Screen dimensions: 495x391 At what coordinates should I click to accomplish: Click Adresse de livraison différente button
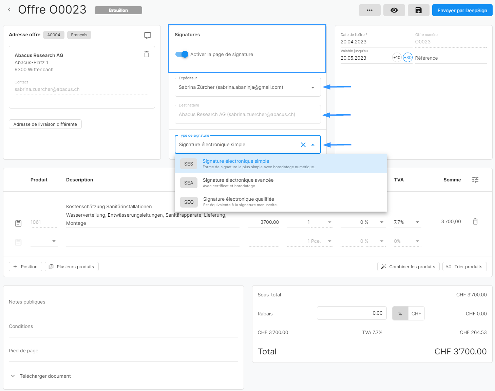pos(45,124)
